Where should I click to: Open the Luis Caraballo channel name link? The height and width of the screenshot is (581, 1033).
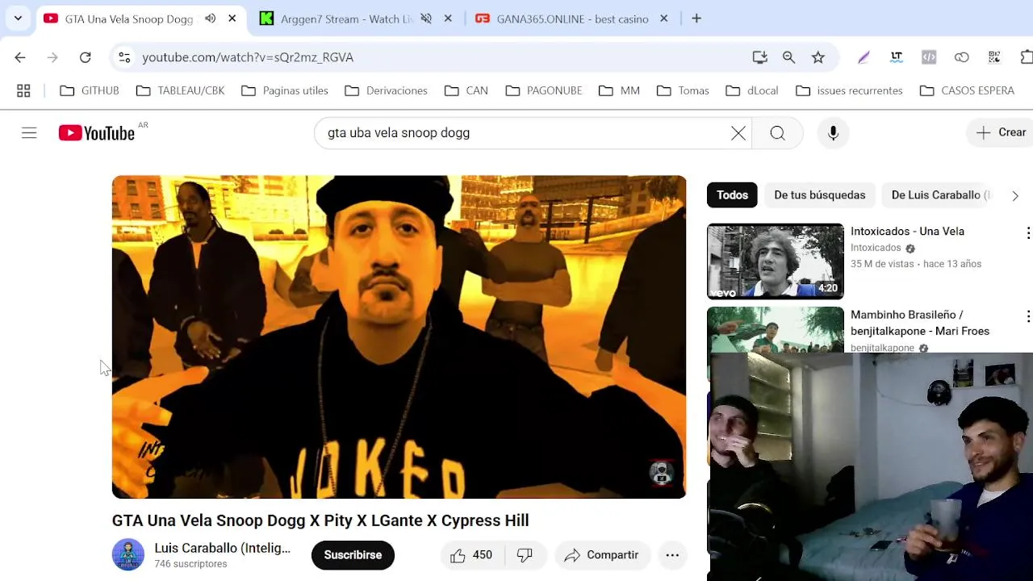(x=222, y=548)
